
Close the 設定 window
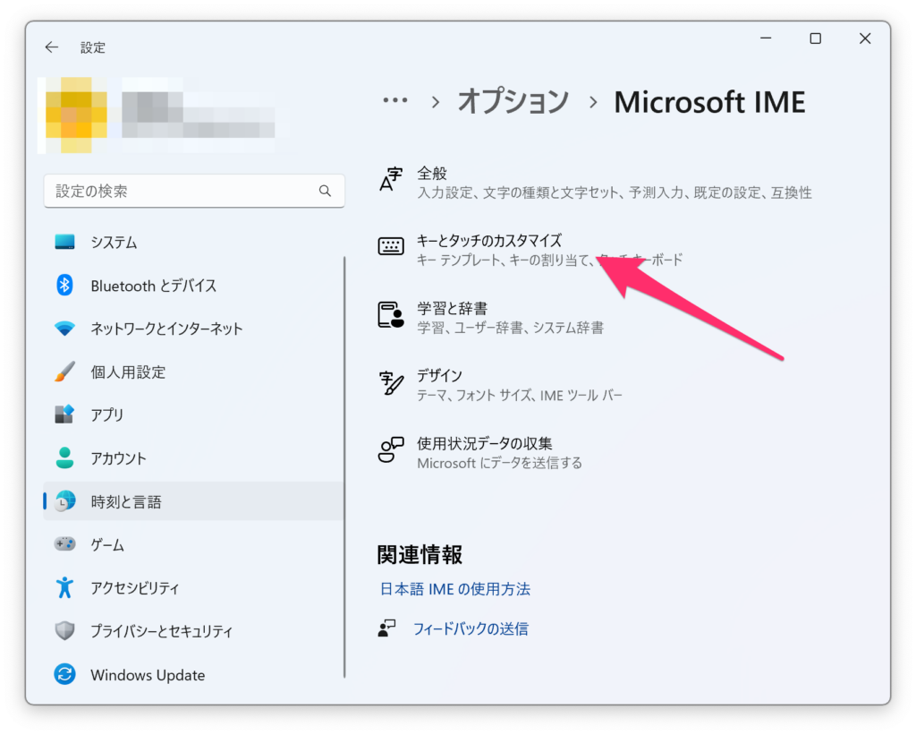[x=865, y=38]
